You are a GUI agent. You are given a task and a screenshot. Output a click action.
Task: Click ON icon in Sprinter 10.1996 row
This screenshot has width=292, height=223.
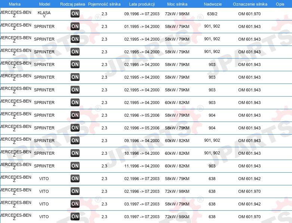coord(75,153)
